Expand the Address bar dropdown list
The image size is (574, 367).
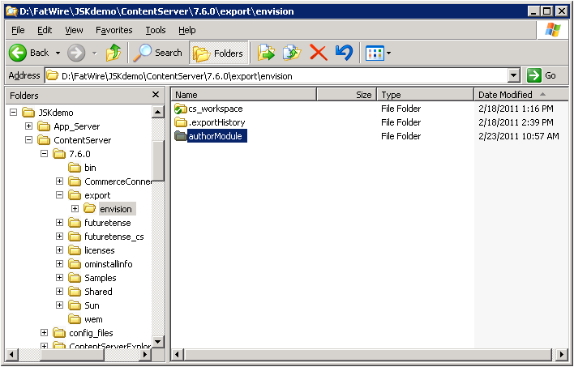click(514, 76)
